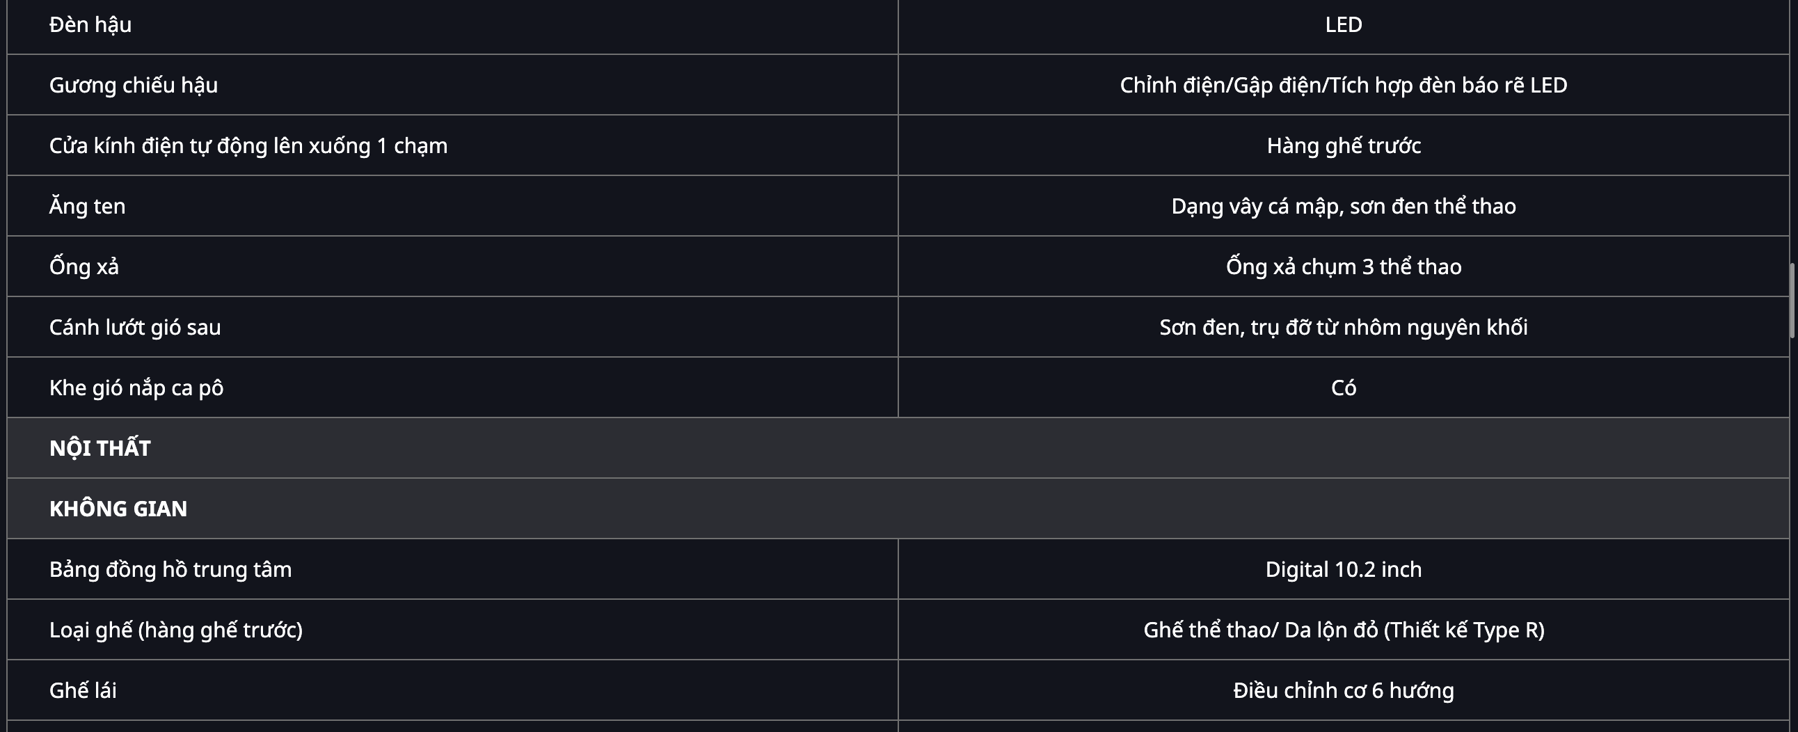Select the Cửa kính điện tự động label
The image size is (1798, 732).
point(248,146)
